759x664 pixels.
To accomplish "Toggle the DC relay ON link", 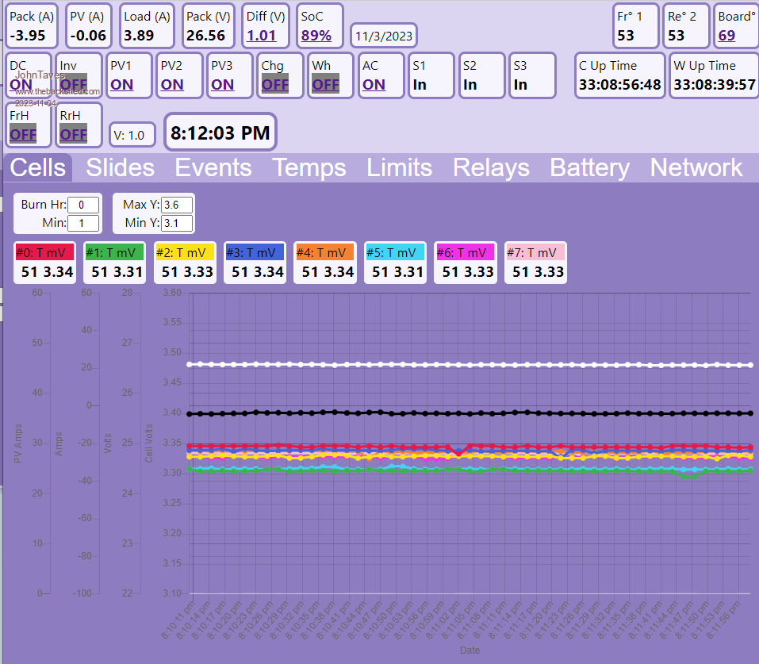I will 21,85.
